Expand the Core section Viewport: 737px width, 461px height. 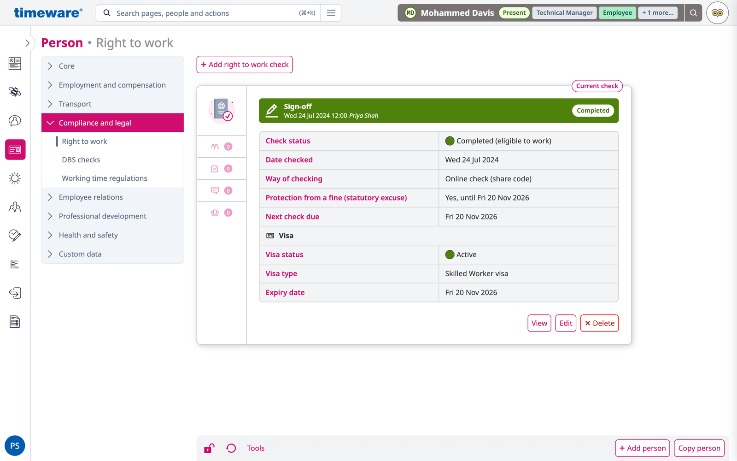coord(112,66)
